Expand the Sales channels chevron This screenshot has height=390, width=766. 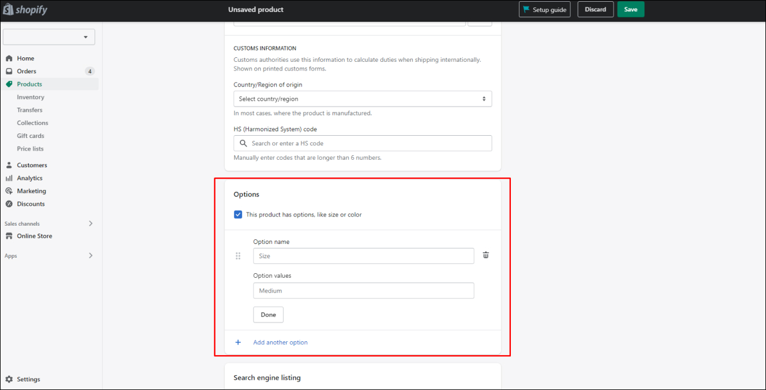tap(91, 223)
